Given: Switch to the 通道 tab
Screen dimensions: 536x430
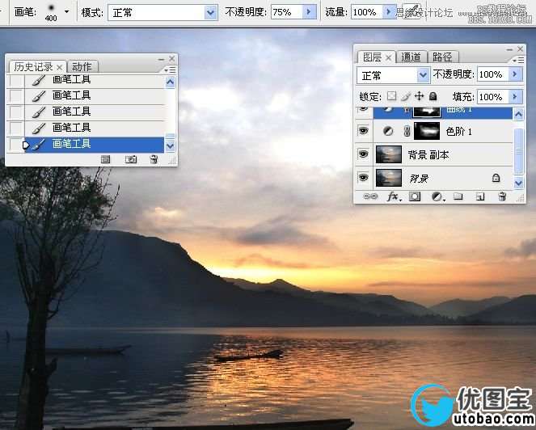Looking at the screenshot, I should tap(411, 57).
